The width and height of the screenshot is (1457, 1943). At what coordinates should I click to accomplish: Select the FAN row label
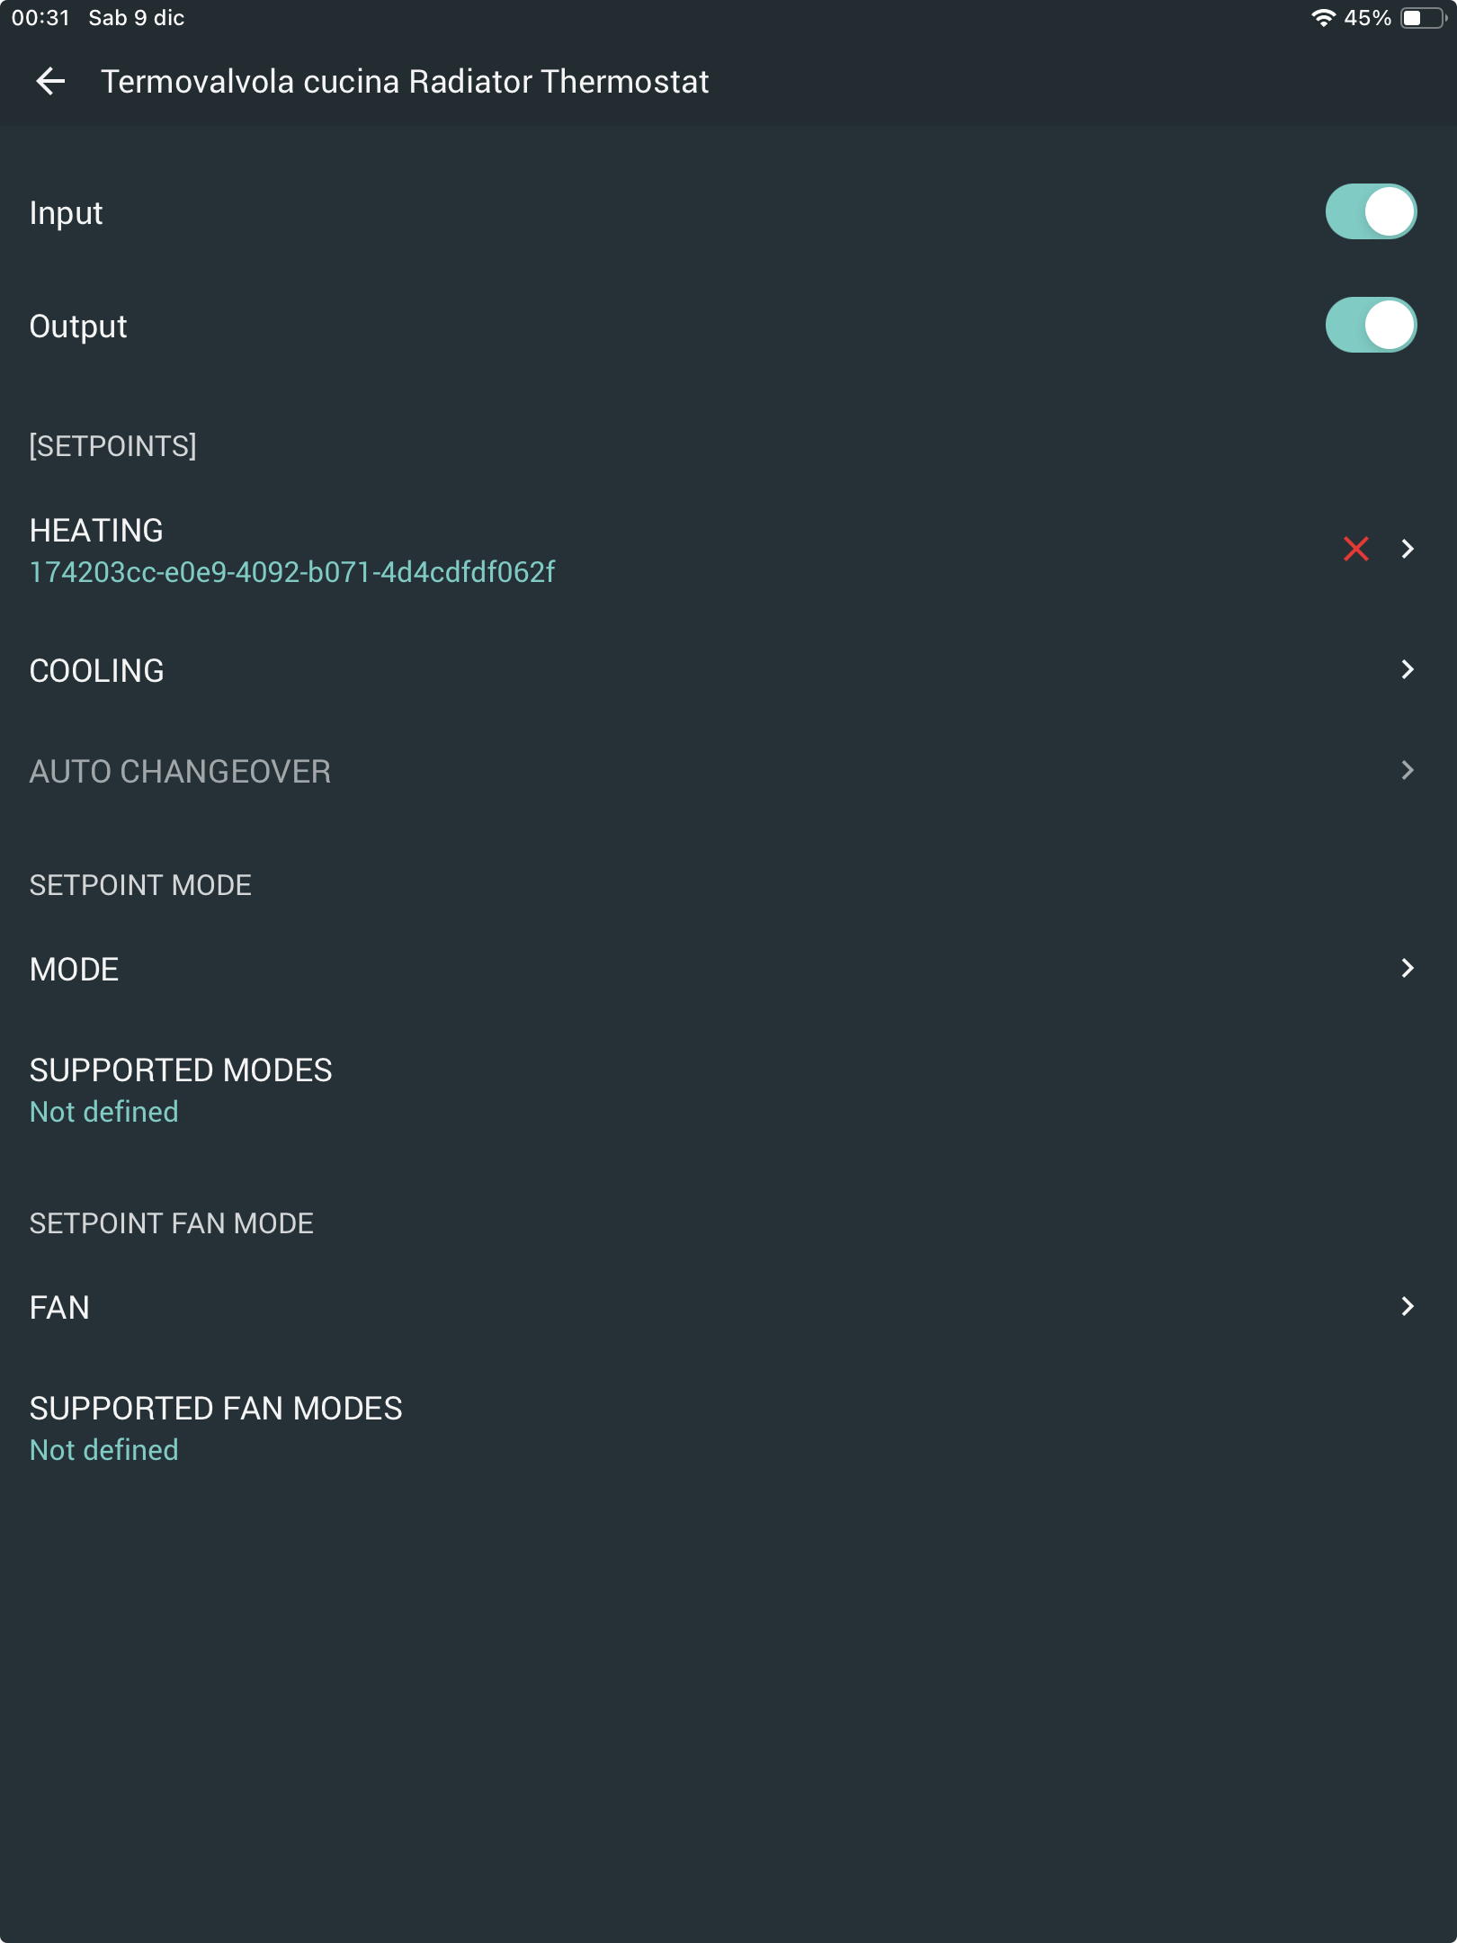point(59,1308)
